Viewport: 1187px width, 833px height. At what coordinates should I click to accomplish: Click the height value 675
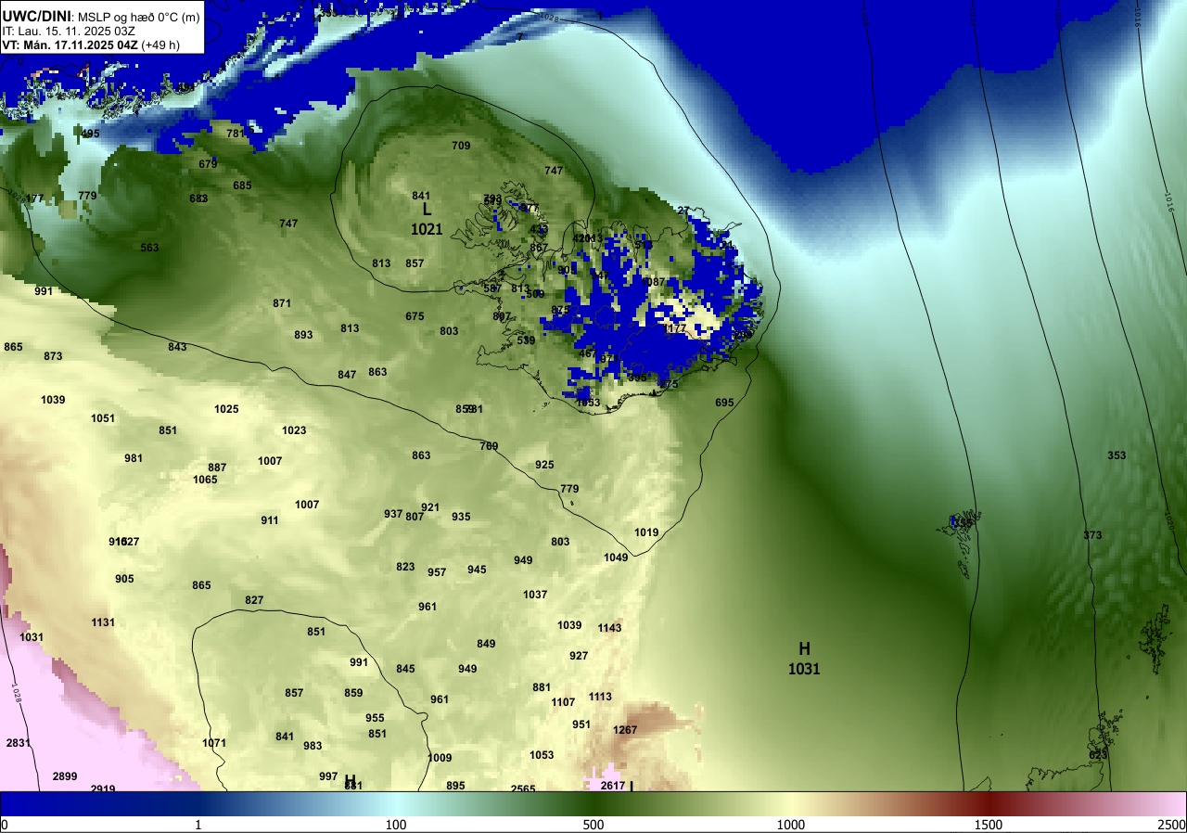[x=415, y=316]
